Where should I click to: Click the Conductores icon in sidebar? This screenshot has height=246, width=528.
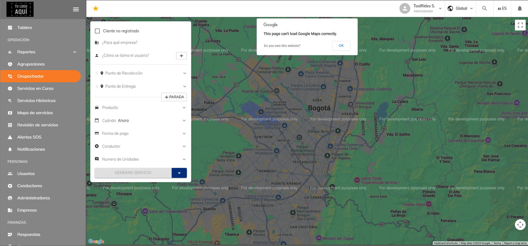(x=10, y=186)
